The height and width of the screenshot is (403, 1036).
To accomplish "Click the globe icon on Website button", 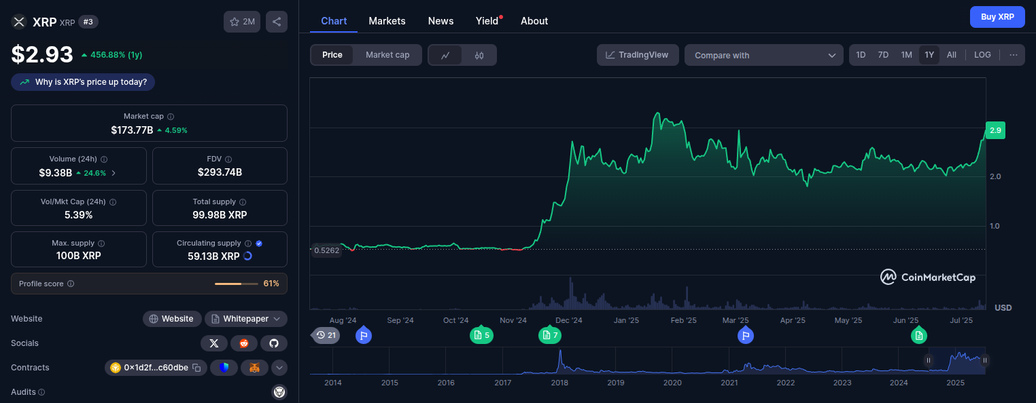I will coord(154,319).
